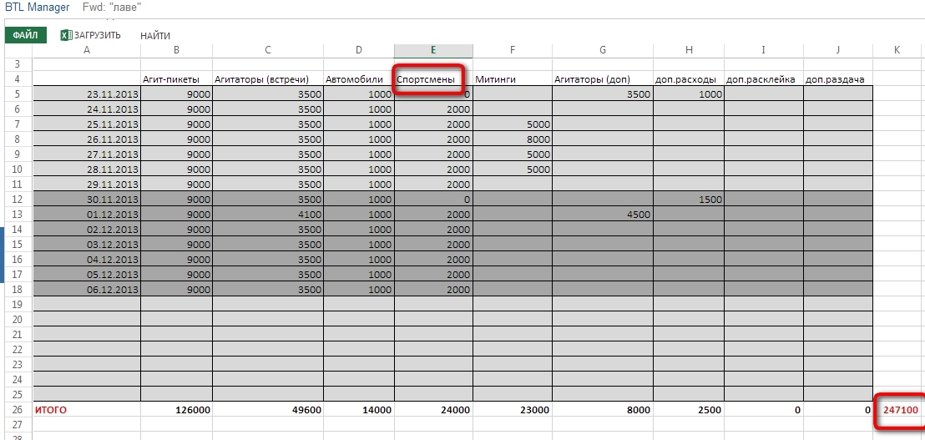Screen dimensions: 925x440
Task: Click НАЙТИ to search the sheet
Action: (x=155, y=36)
